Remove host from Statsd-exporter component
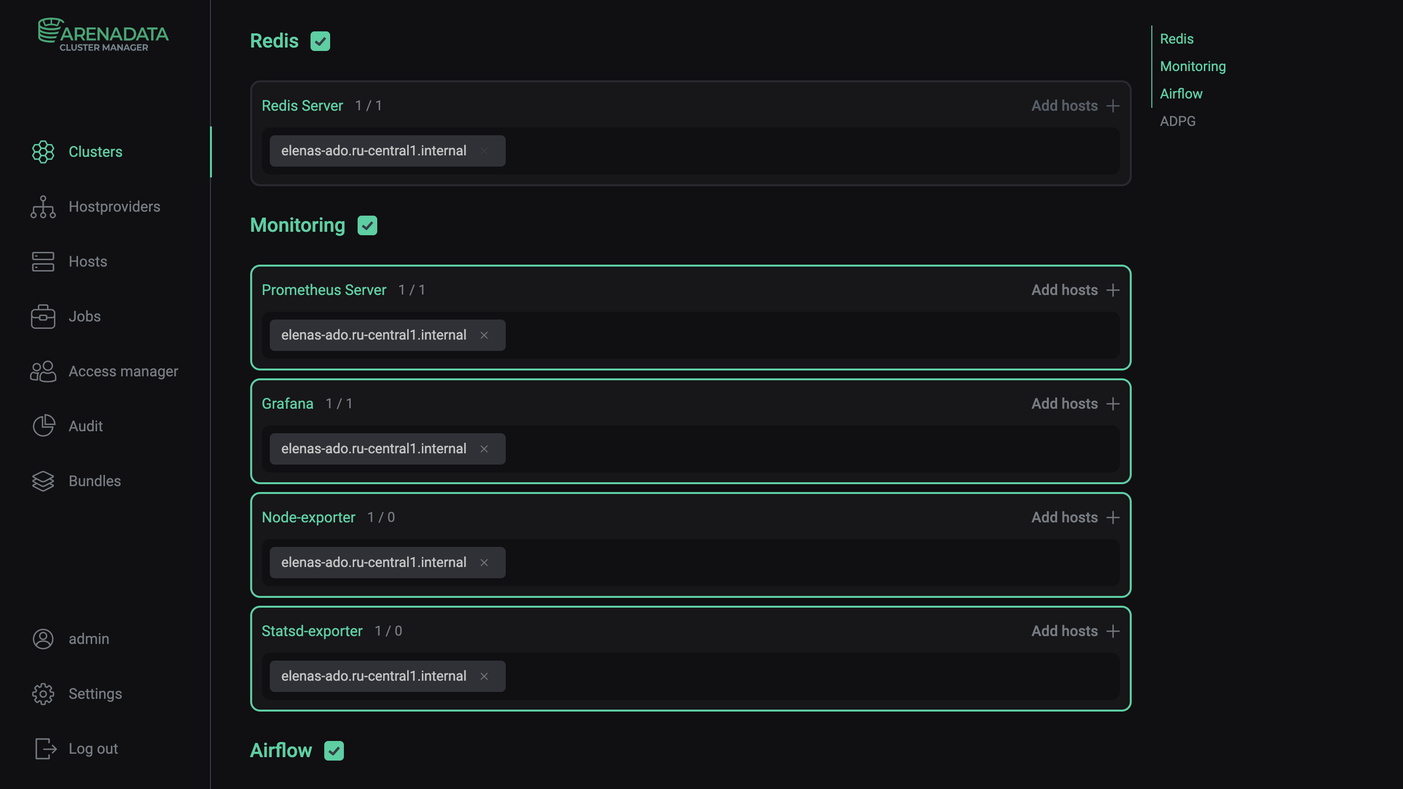This screenshot has width=1403, height=789. click(x=484, y=676)
